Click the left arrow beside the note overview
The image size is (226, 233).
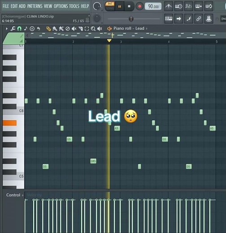pyautogui.click(x=27, y=35)
